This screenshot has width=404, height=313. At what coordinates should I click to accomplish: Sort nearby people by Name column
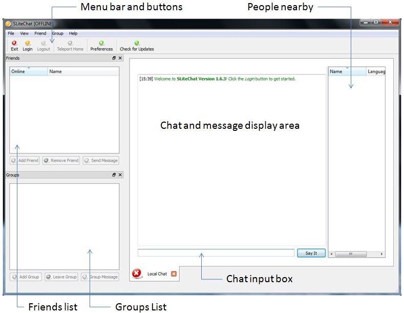[347, 72]
